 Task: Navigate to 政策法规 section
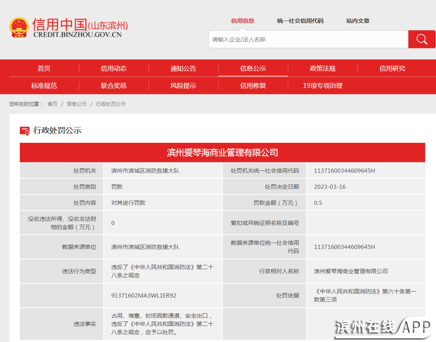point(323,69)
